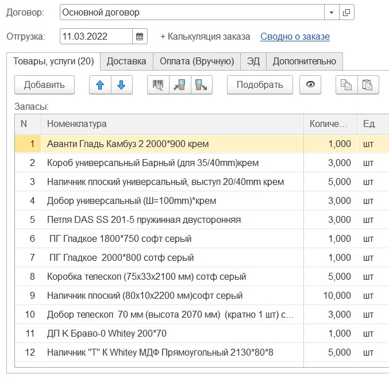This screenshot has height=378, width=389.
Task: Click the terminal export icon with arrow
Action: click(202, 85)
